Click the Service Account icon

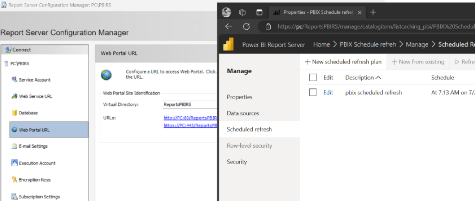coord(14,80)
